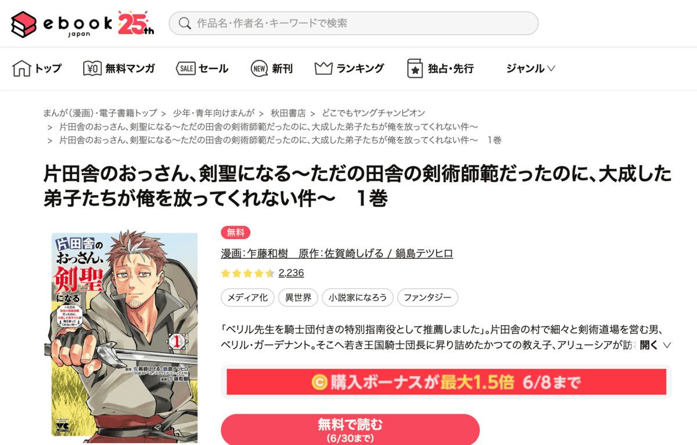Select the 異世界 tag
697x445 pixels.
(x=298, y=298)
